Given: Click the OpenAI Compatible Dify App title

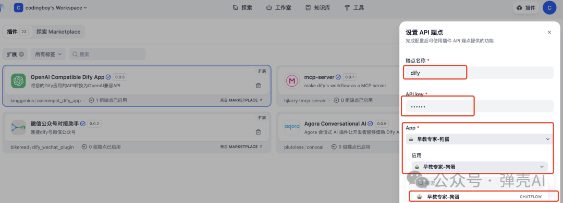Looking at the screenshot, I should pos(67,77).
